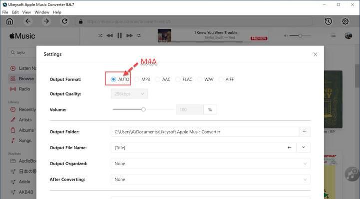
Task: Remove last file name tag with back arrow
Action: pos(290,148)
